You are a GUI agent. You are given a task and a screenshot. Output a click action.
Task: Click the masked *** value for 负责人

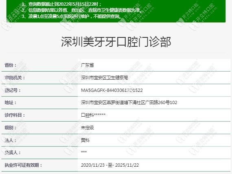84,152
